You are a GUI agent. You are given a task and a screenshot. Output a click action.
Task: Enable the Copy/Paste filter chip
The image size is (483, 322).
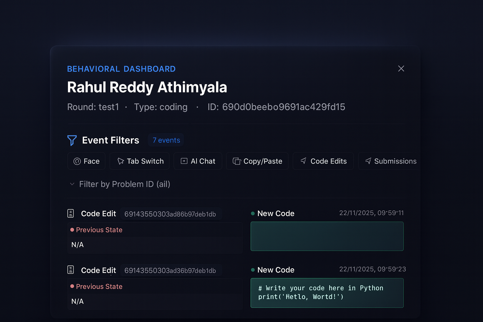pos(257,161)
